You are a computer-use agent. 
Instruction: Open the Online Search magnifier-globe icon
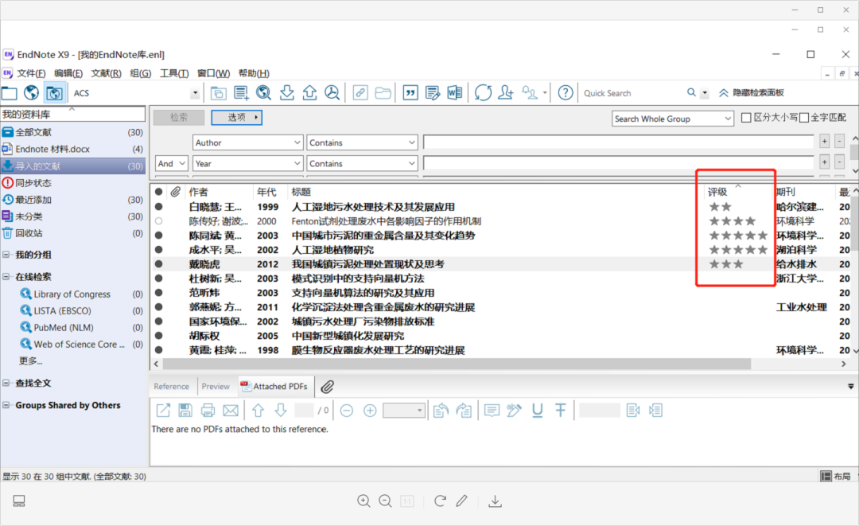(263, 93)
